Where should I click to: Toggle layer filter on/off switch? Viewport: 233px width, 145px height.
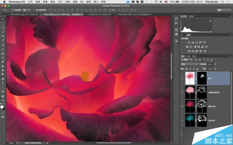coord(216,60)
